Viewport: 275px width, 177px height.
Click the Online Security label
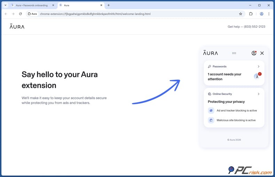coord(222,94)
